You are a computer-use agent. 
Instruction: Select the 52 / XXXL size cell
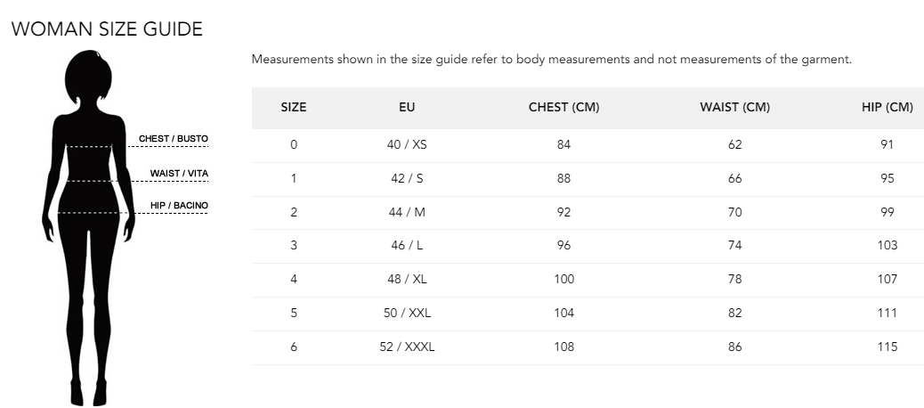(x=407, y=347)
